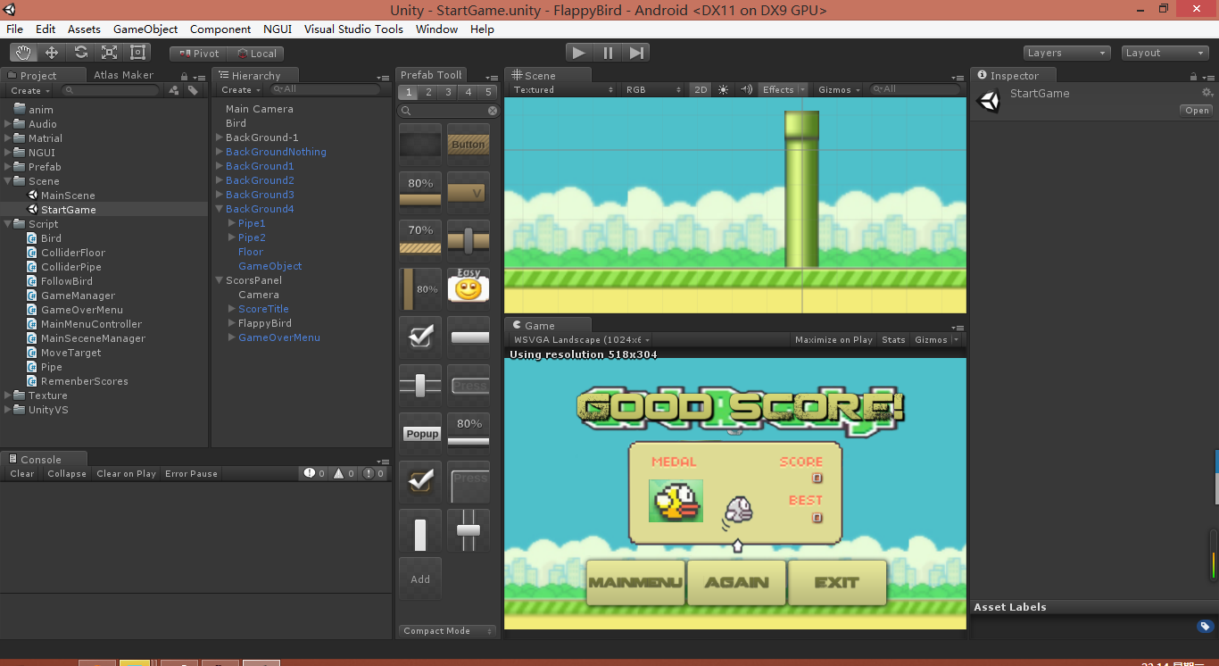Viewport: 1219px width, 666px height.
Task: Click the asset labels tag icon
Action: (1205, 627)
